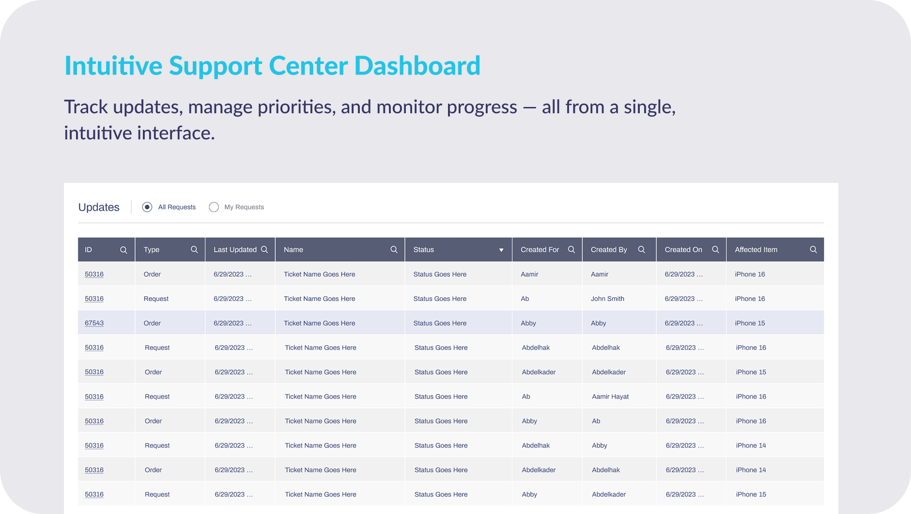
Task: Select the My Requests radio button
Action: click(x=214, y=207)
